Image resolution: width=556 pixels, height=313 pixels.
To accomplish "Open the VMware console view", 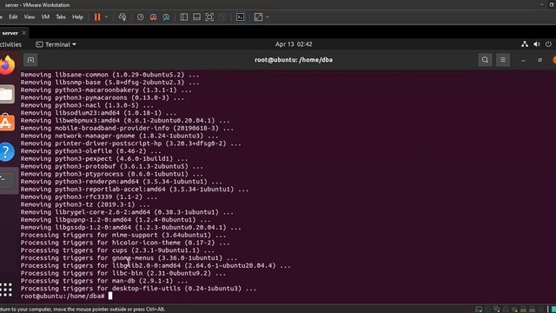I will pyautogui.click(x=240, y=17).
